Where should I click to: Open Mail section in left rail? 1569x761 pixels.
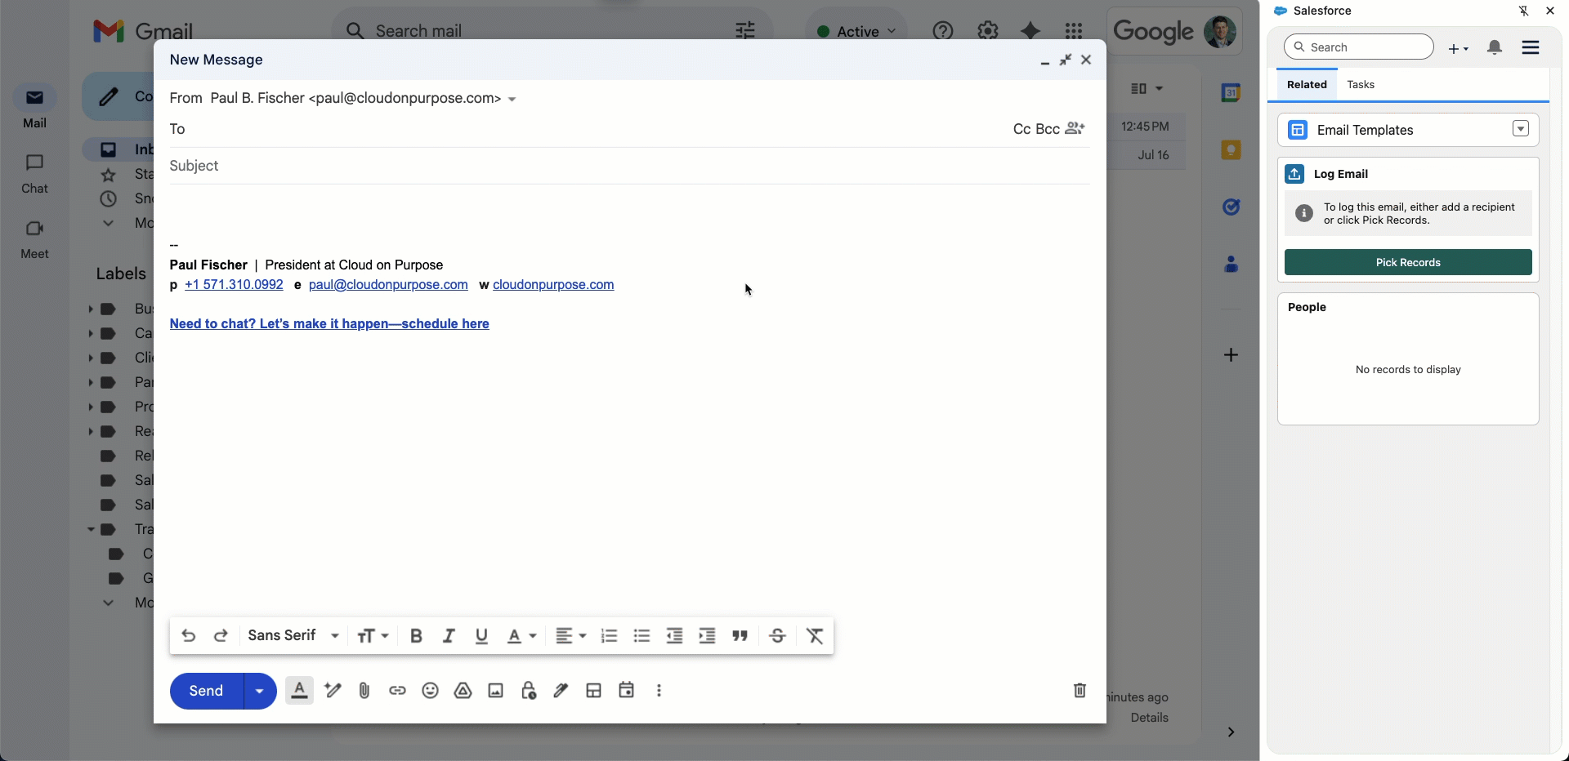coord(34,109)
